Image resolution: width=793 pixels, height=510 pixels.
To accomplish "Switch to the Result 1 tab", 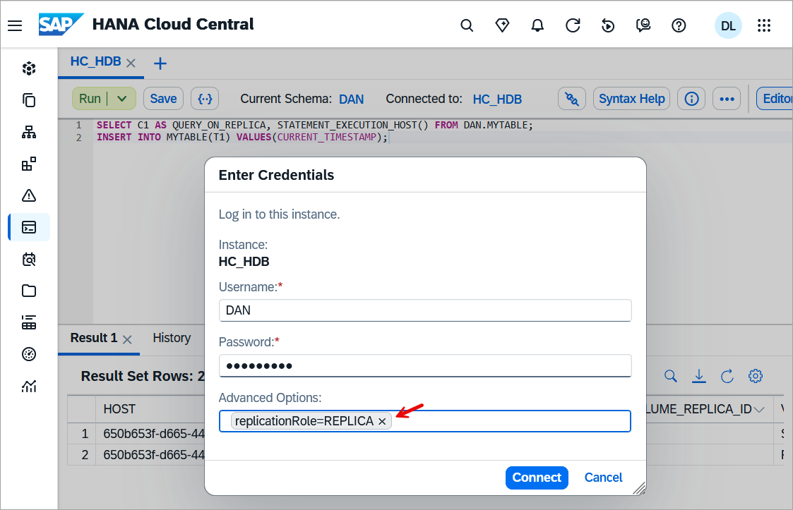I will tap(93, 338).
